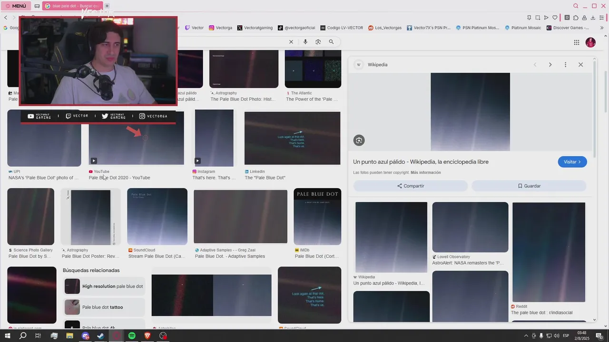Open Windows taskbar search

click(23, 336)
